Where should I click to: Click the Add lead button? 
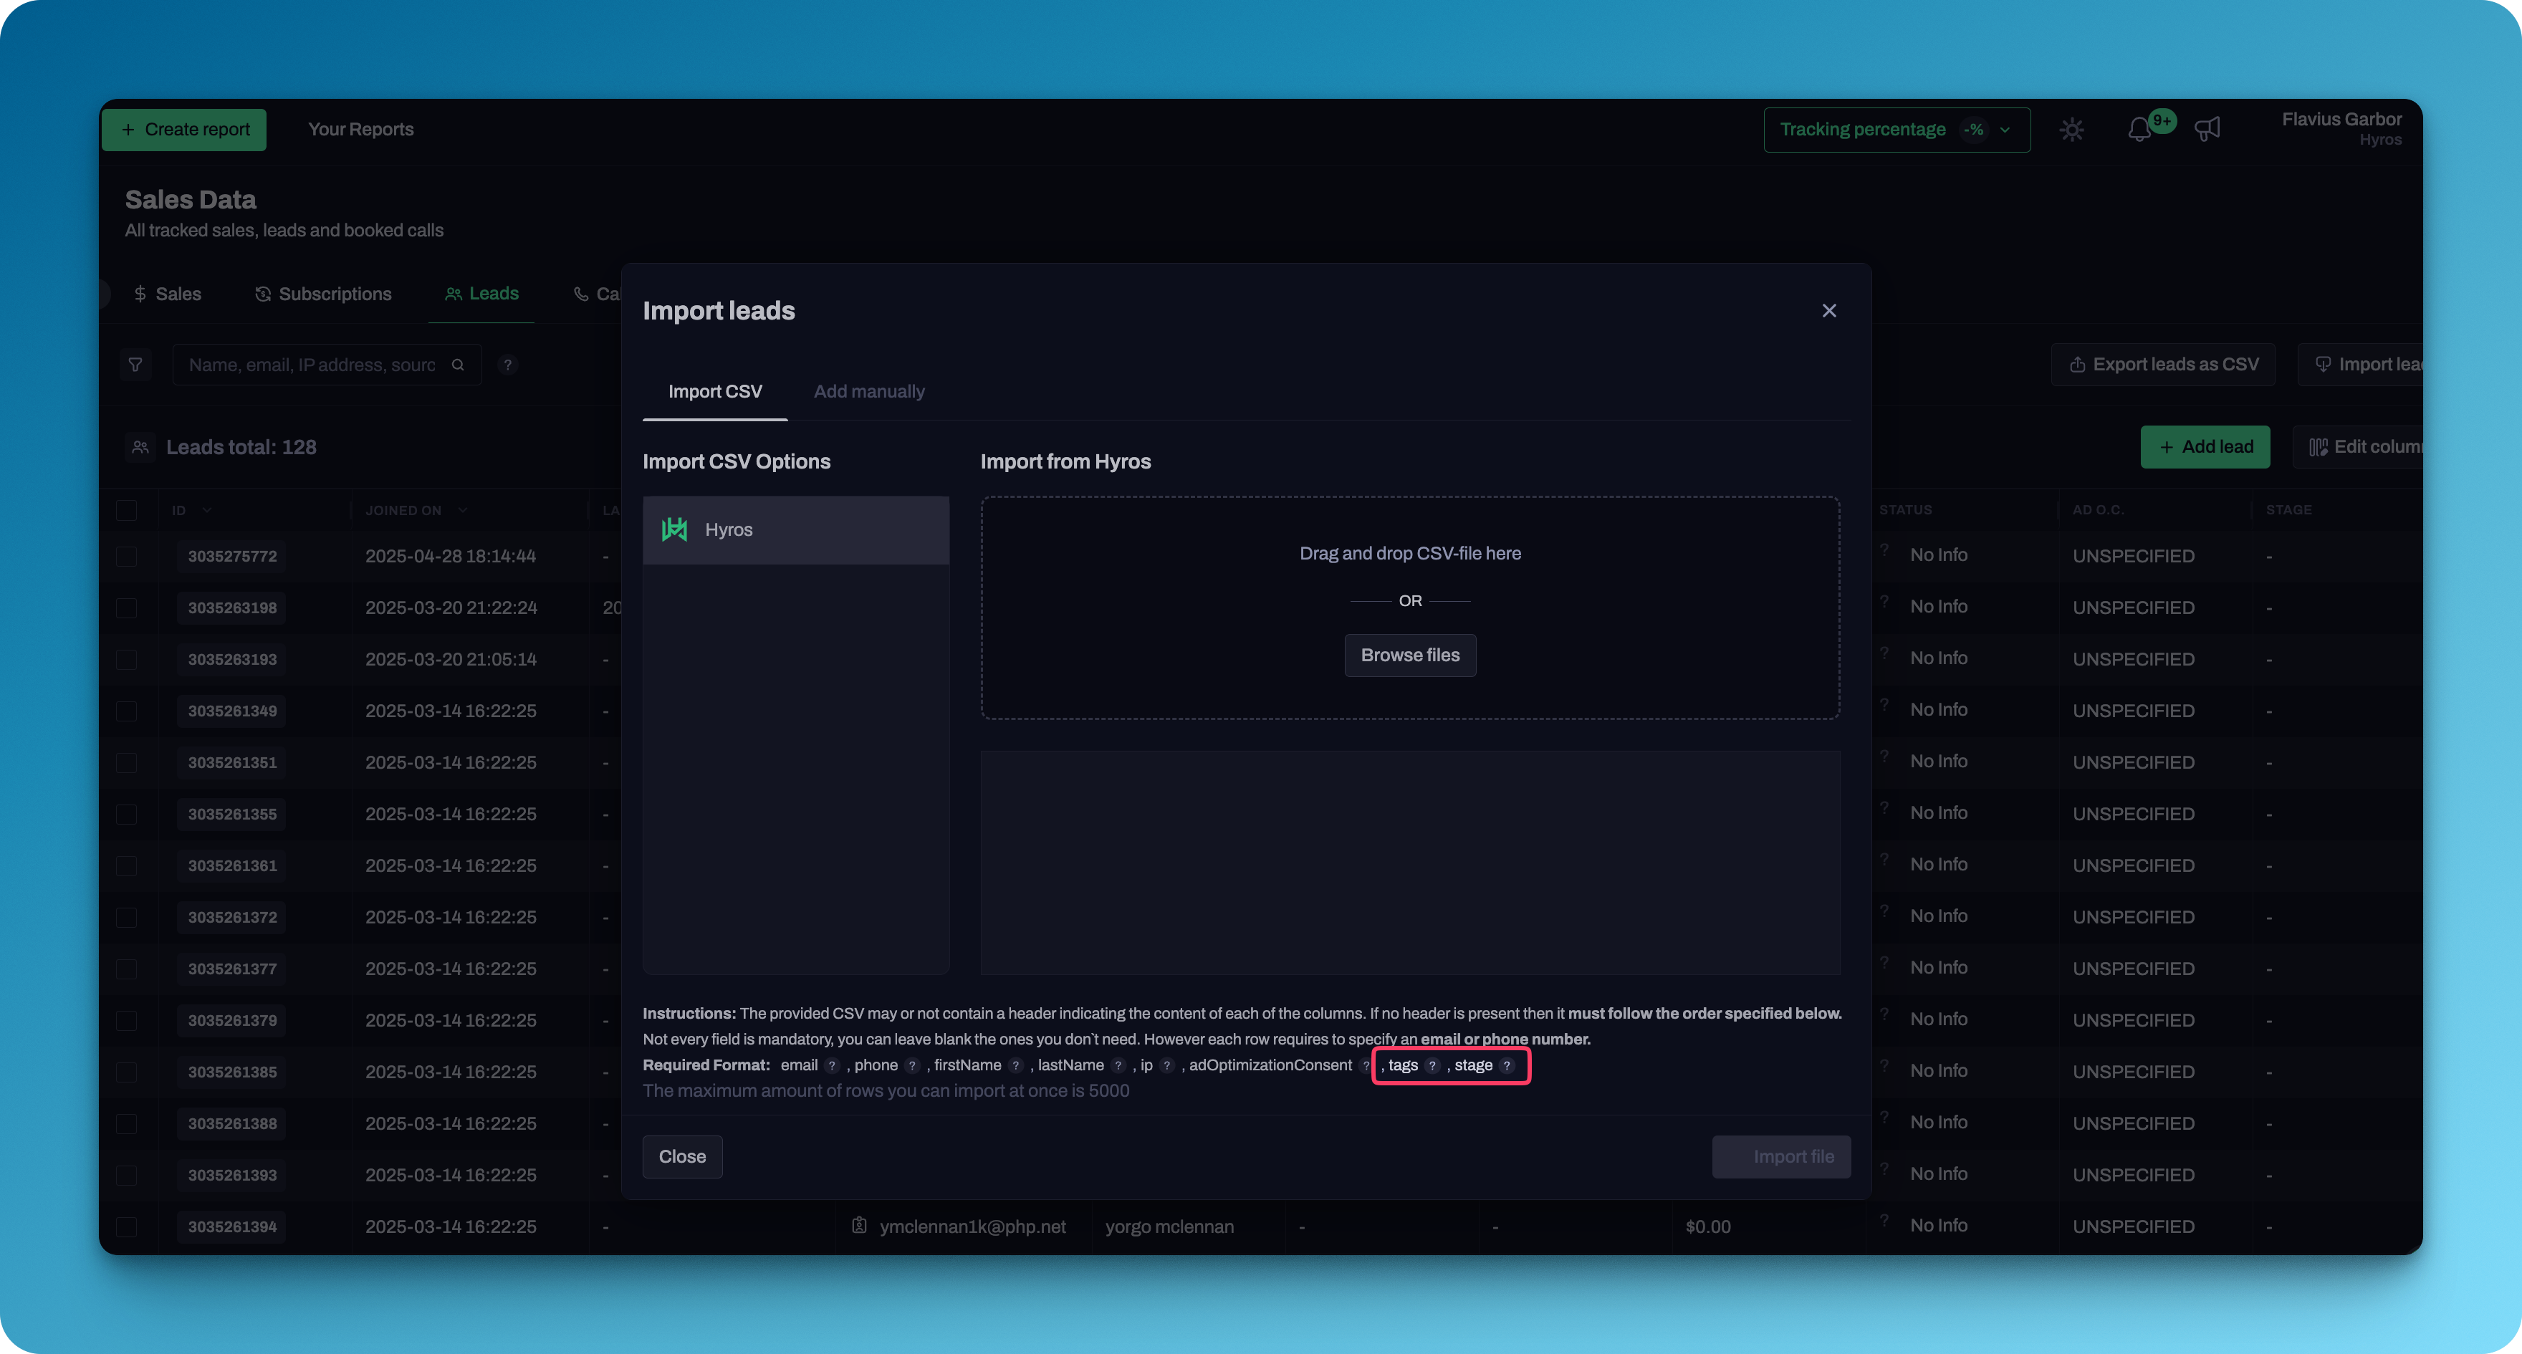[2205, 446]
